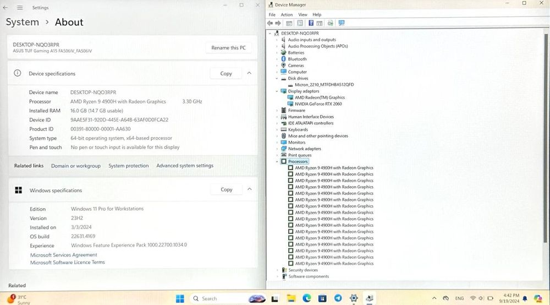Click the blue Help question-mark toolbar icon
This screenshot has width=550, height=305.
(x=311, y=23)
